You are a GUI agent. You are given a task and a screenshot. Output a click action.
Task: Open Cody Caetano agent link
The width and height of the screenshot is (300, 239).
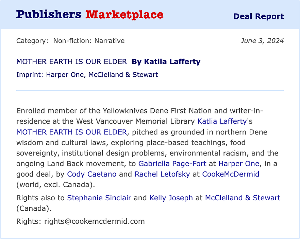tap(91, 174)
